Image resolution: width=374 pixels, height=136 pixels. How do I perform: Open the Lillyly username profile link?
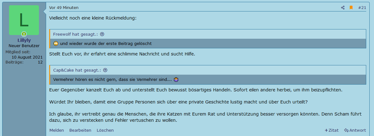pos(24,40)
